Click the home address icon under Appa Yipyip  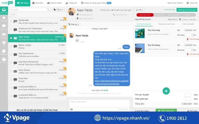coord(78,15)
